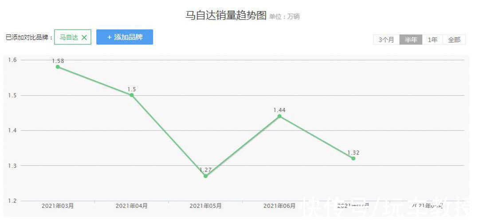Click the 马自达 brand tag text

click(69, 38)
